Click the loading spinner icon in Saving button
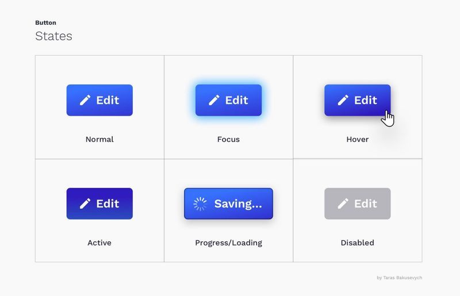The width and height of the screenshot is (460, 296). [200, 203]
